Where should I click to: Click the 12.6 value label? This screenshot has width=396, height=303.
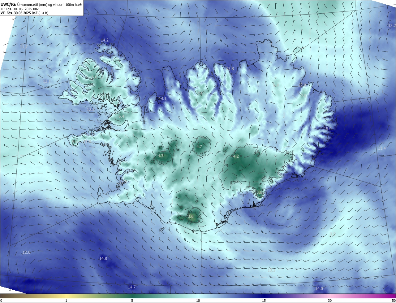click(27, 252)
